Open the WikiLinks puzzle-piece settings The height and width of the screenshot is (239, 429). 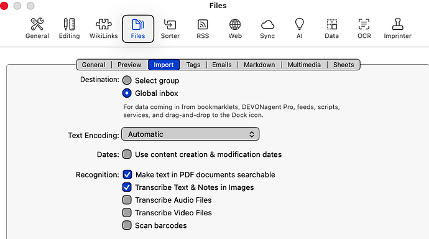[x=103, y=29]
